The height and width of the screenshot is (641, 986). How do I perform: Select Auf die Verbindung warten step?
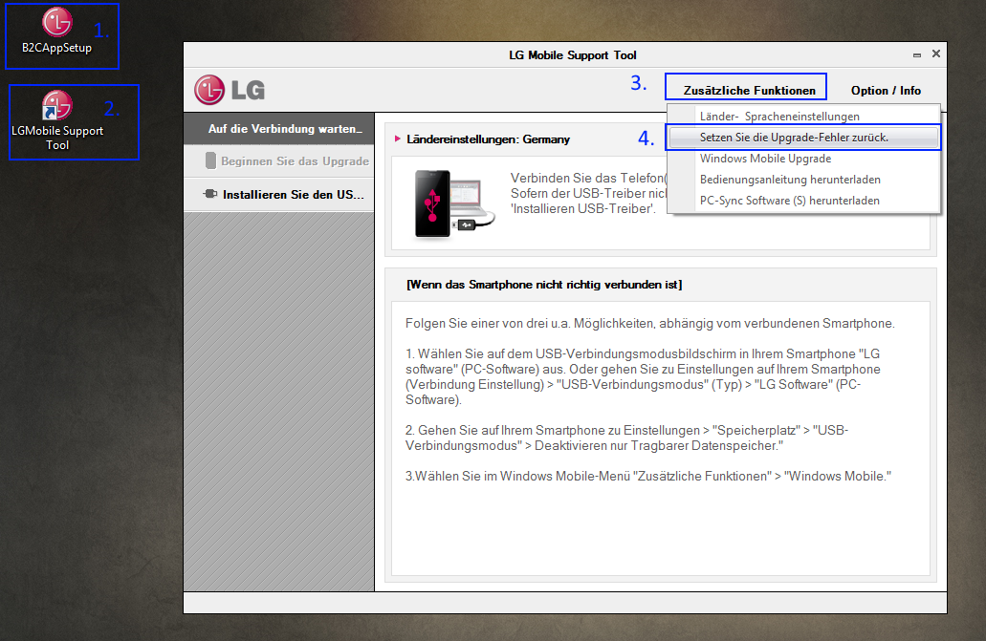pos(279,129)
